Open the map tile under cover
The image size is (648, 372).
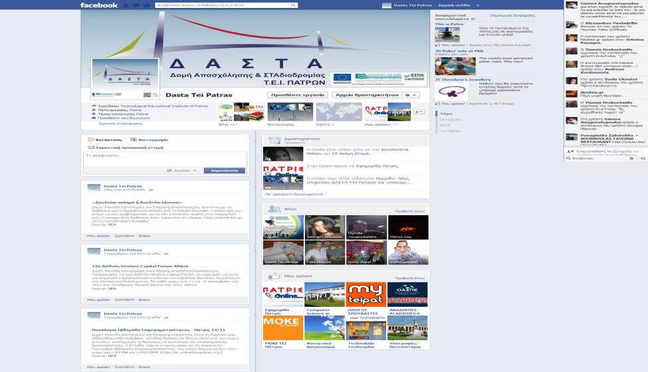coord(339,112)
